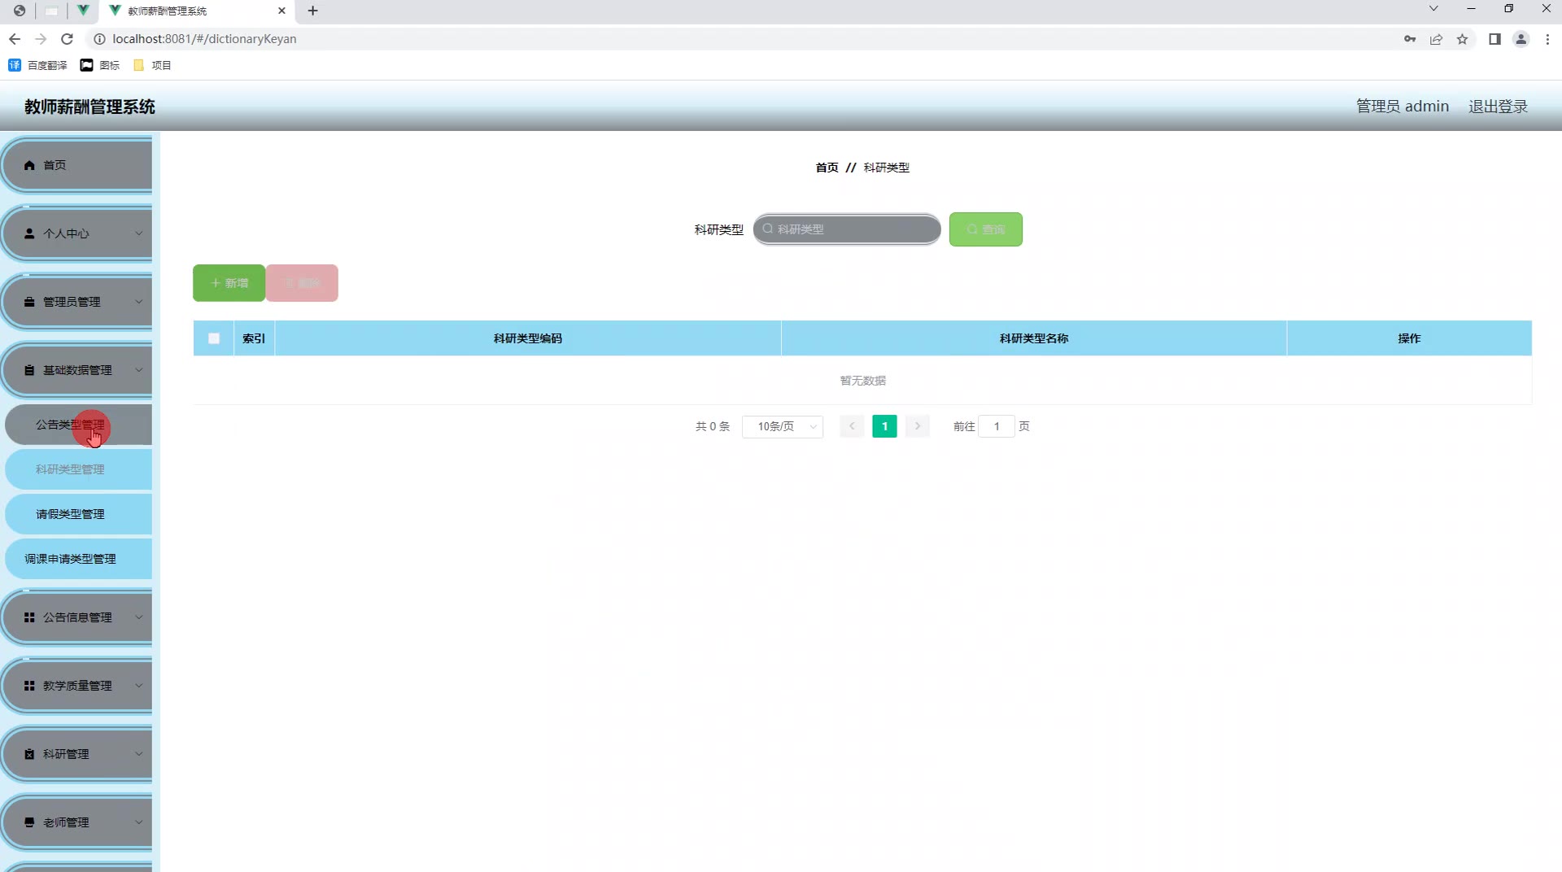View site information for localhost
The image size is (1562, 872).
tap(99, 39)
